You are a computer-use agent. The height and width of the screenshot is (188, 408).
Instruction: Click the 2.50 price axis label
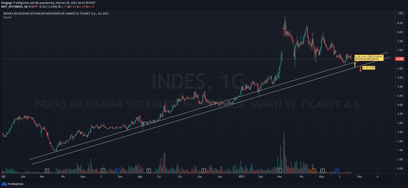400,132
